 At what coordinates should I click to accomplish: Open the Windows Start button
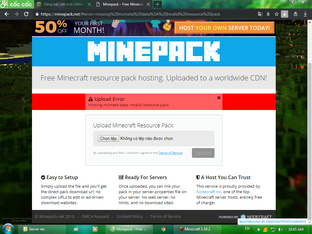(x=8, y=229)
